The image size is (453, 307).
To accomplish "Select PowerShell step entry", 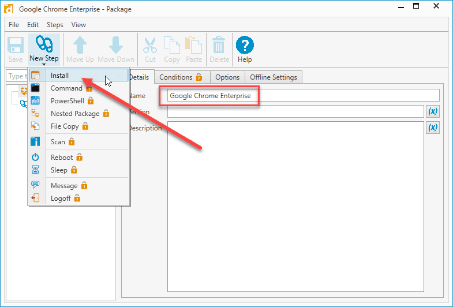I will (78, 101).
